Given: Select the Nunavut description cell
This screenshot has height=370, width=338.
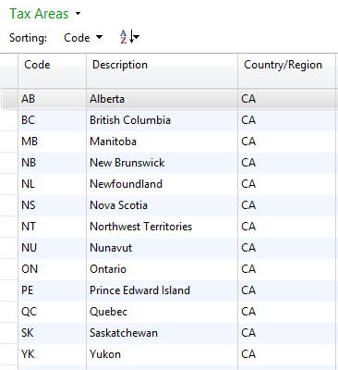Looking at the screenshot, I should pos(162,248).
